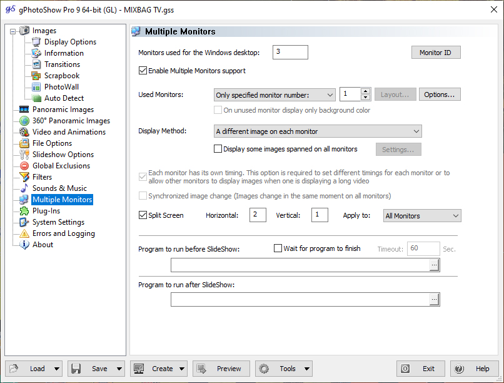Select Transitions in the settings tree
Screen dimensions: 504x383
[x=62, y=64]
